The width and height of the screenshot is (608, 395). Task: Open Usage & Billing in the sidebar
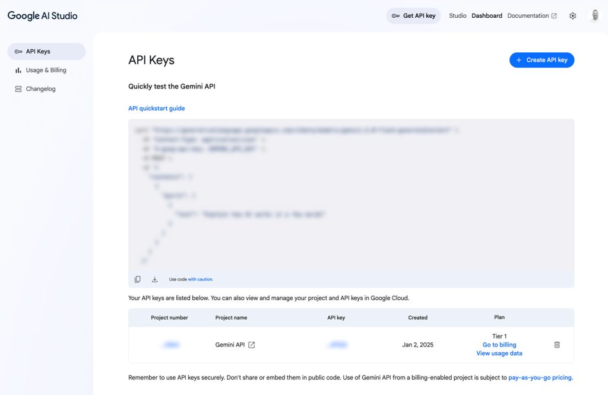coord(46,70)
